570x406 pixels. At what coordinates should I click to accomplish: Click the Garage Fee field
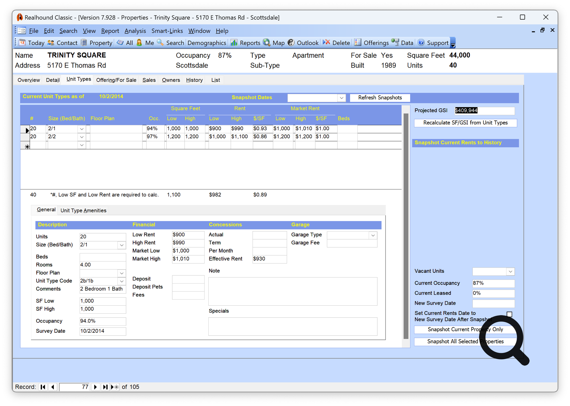coord(352,243)
